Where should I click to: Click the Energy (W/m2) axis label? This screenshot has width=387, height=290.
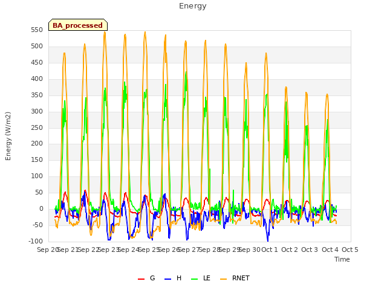8,136
